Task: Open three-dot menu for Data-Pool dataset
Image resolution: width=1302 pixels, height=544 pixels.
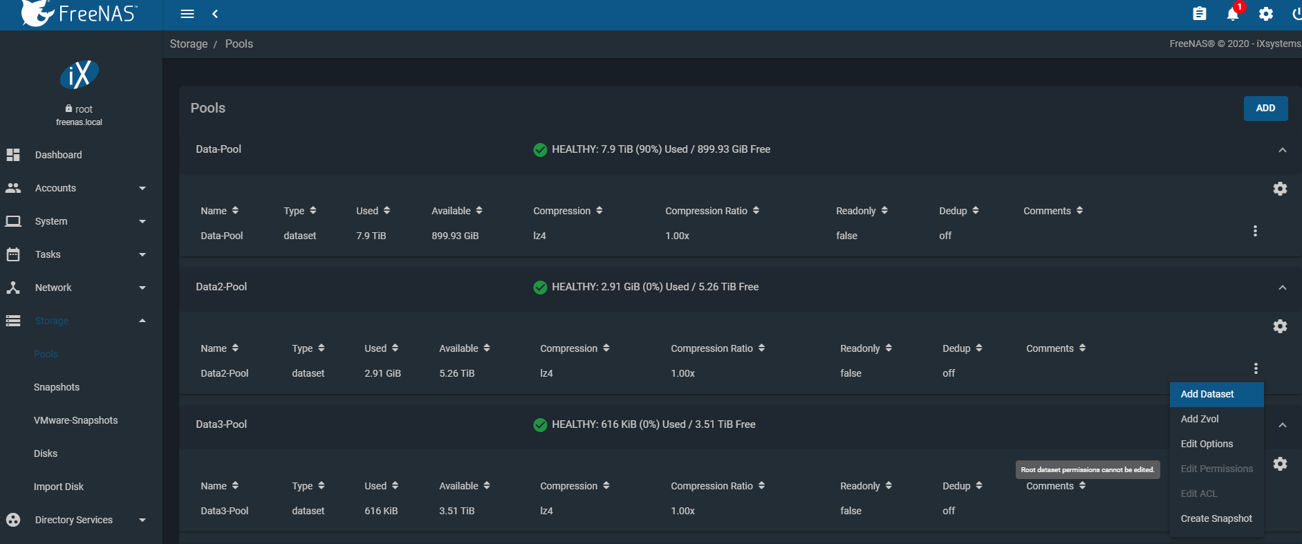Action: click(1255, 231)
